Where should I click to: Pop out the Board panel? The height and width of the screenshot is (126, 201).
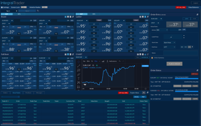pos(73,17)
